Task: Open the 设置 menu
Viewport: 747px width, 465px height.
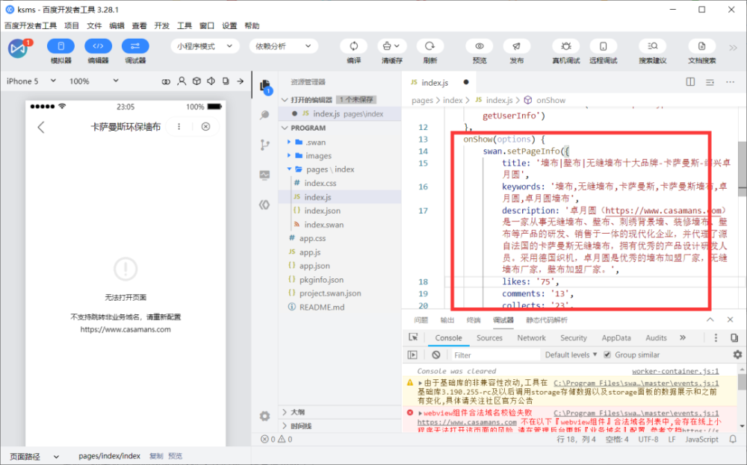Action: (229, 25)
